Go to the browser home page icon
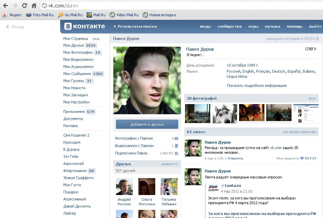Viewport: 323px width, 218px height. (x=34, y=5)
